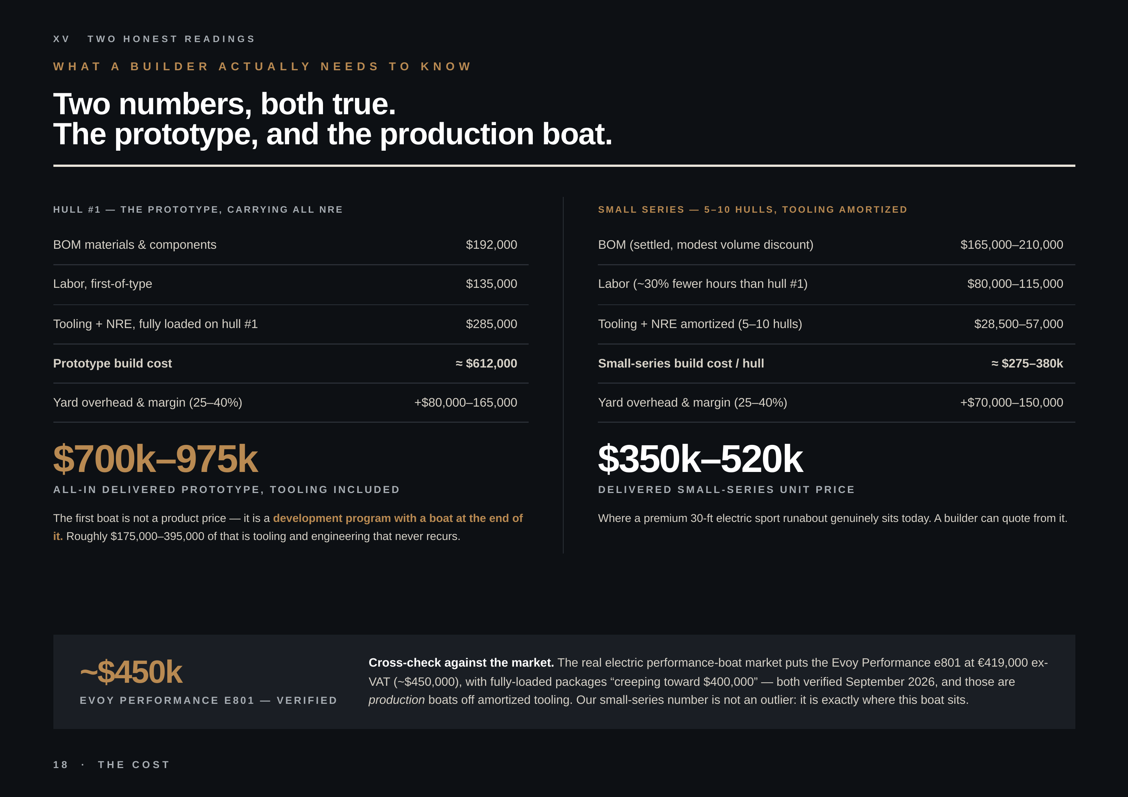
Task: Click the '18 · The Cost' page footer
Action: click(112, 765)
